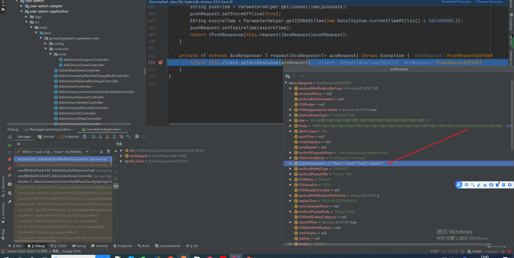Open the Database side panel tab
The height and width of the screenshot is (258, 514).
pos(511,22)
